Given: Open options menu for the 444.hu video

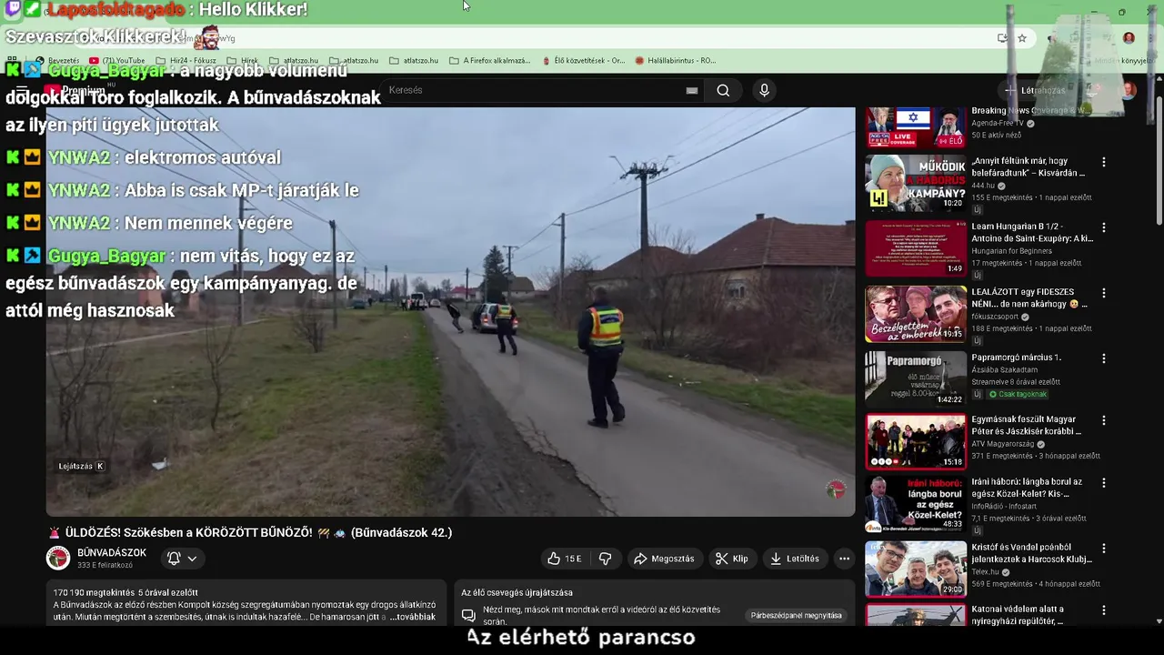Looking at the screenshot, I should (x=1104, y=162).
